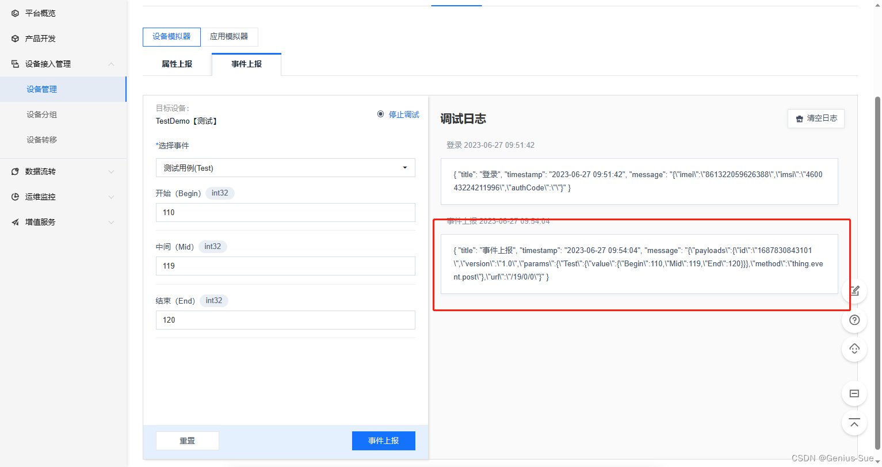Click the 登录 2023-06-27 09:51:42 timestamp
The image size is (882, 467).
pos(491,145)
